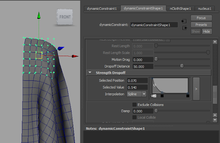Click the Rest Length value field
This screenshot has width=220, height=143.
pyautogui.click(x=143, y=46)
